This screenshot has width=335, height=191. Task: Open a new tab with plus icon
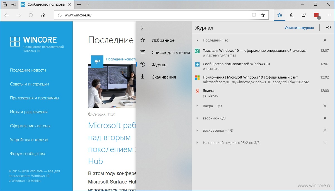[x=79, y=4]
